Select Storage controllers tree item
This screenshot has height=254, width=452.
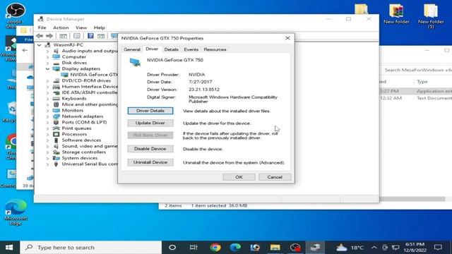[x=83, y=152]
